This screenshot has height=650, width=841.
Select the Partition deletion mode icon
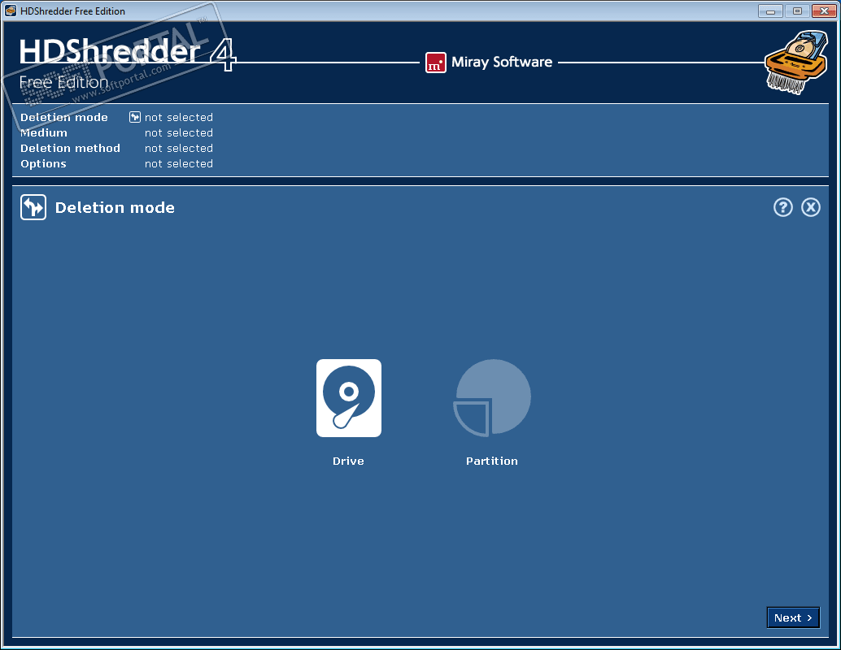(x=492, y=397)
